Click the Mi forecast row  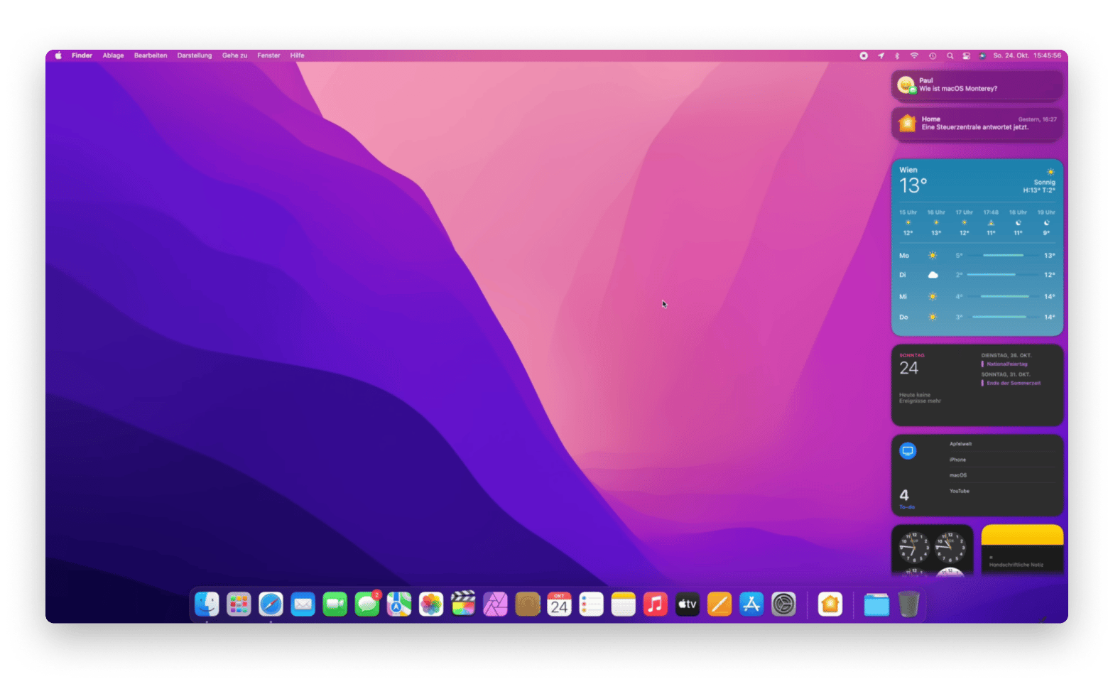coord(977,296)
